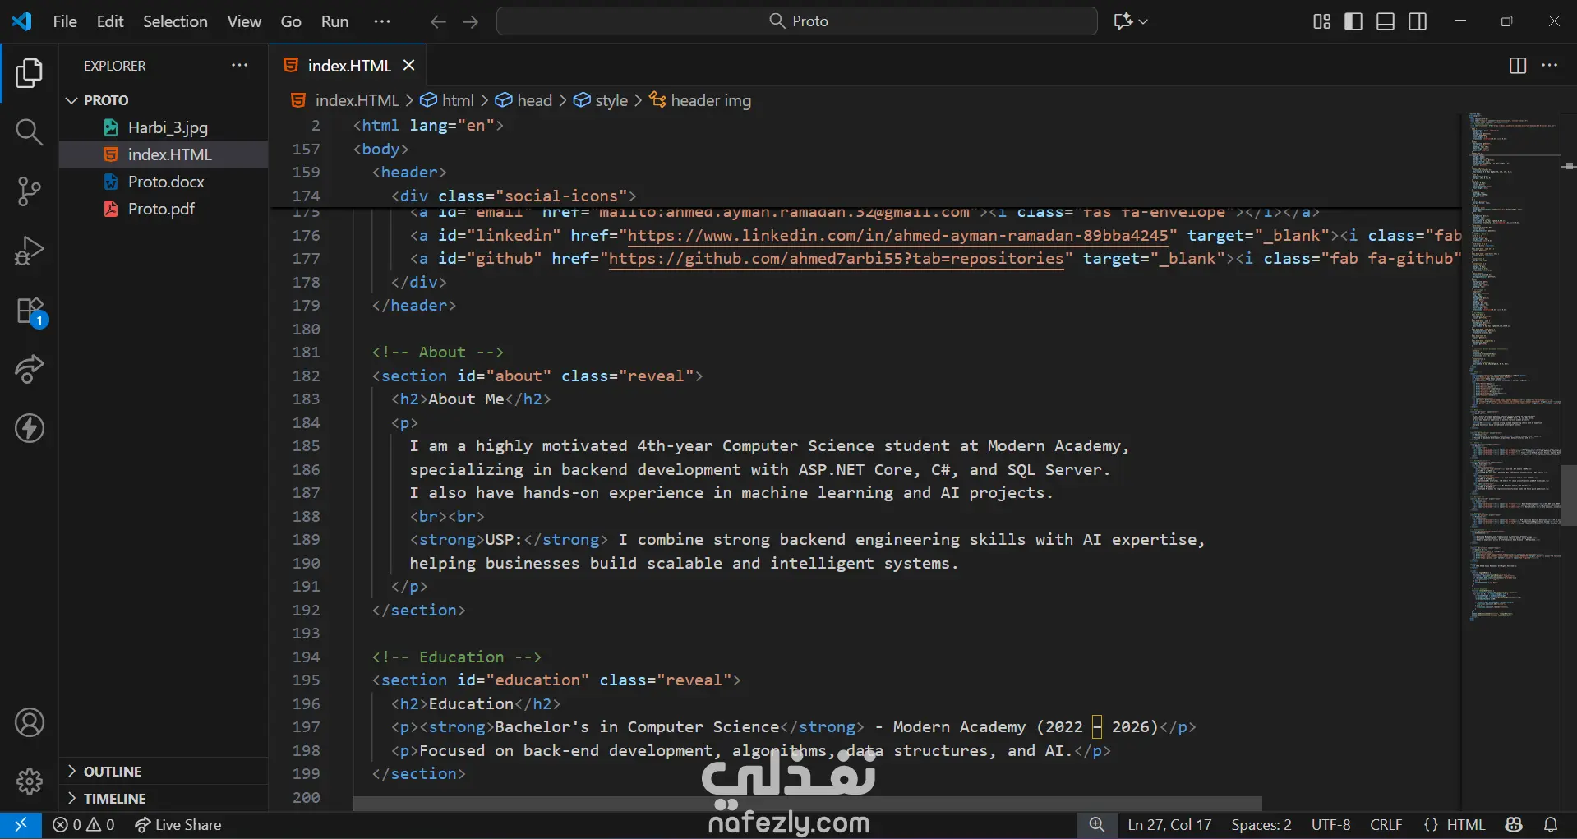Open errors and warnings status indicator
This screenshot has height=839, width=1577.
84,825
